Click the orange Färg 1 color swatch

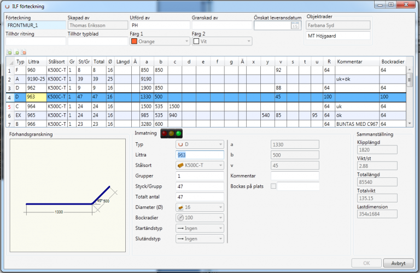pyautogui.click(x=134, y=41)
